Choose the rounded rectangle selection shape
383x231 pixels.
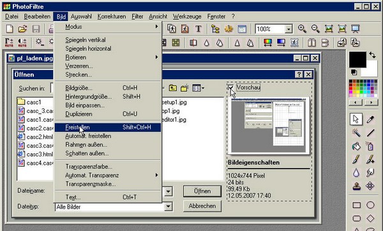point(357,218)
